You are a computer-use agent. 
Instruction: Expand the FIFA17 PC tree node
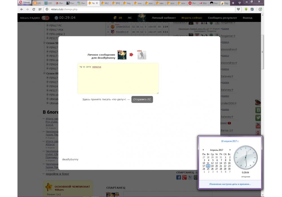click(47, 26)
